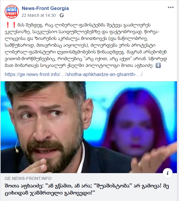The height and width of the screenshot is (201, 179).
Task: Open the article preview image
Action: click(89, 127)
